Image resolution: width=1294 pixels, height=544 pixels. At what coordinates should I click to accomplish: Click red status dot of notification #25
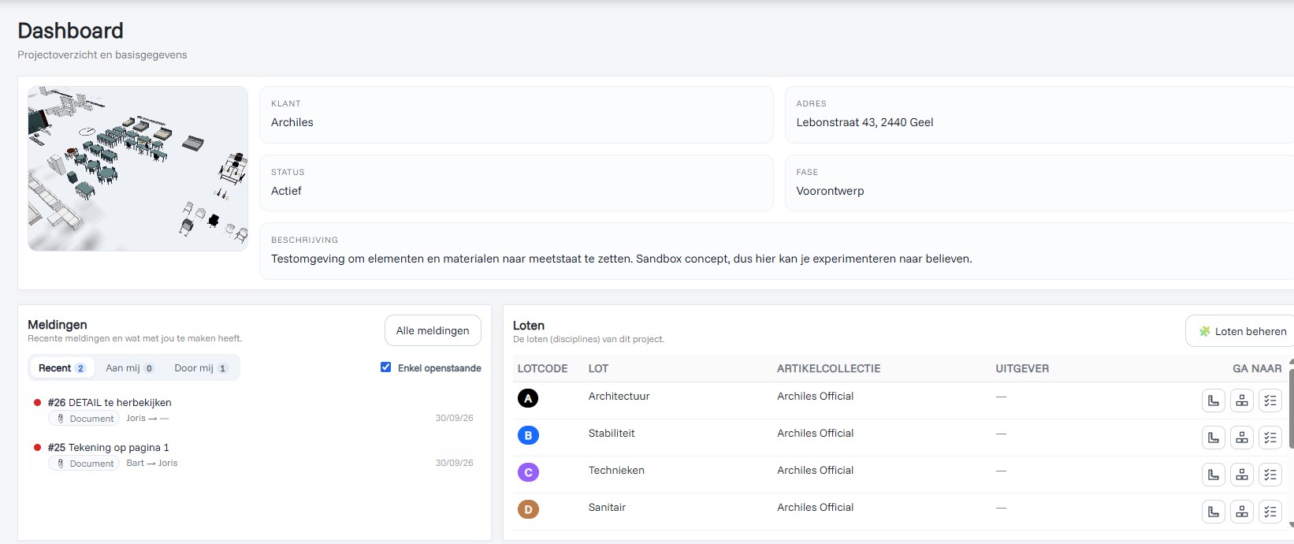pyautogui.click(x=37, y=447)
